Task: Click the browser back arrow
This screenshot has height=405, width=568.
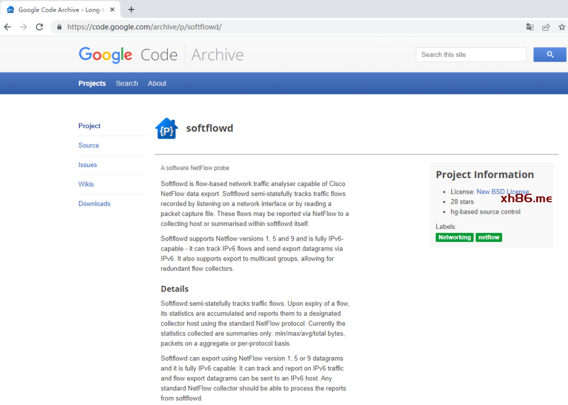Action: pyautogui.click(x=7, y=27)
